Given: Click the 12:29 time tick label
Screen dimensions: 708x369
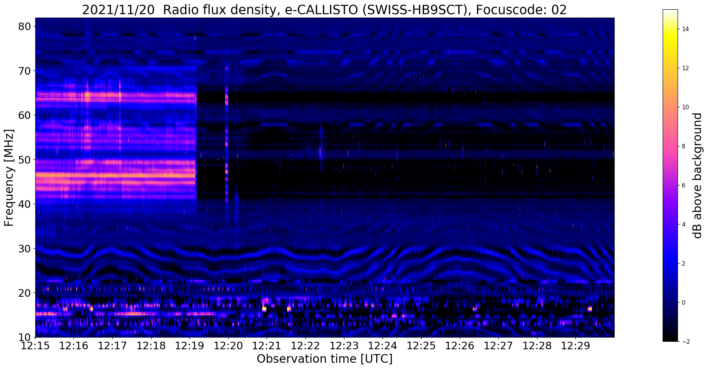Looking at the screenshot, I should coord(576,345).
